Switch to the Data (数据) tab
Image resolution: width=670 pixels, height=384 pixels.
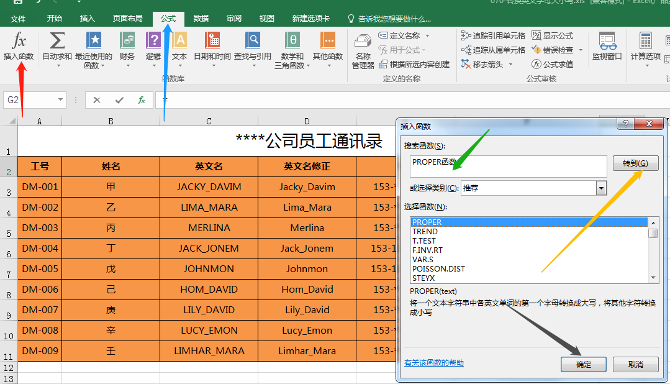[x=201, y=19]
